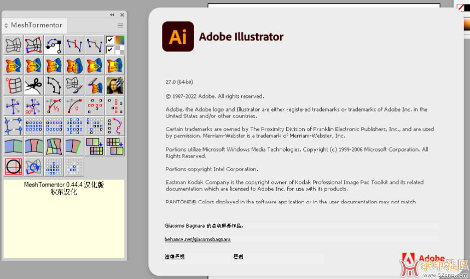Click the '秋东汉化' text in the info box

[x=64, y=192]
